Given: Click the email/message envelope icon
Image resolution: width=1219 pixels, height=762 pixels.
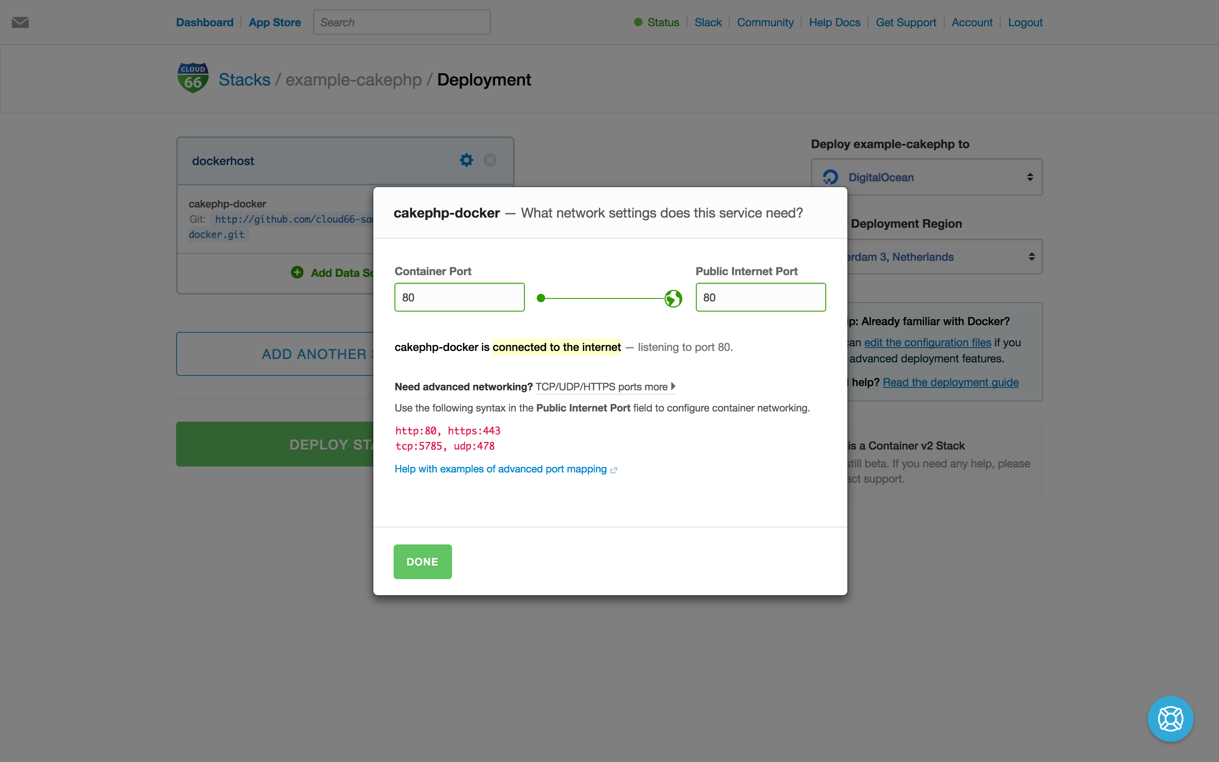Looking at the screenshot, I should tap(20, 22).
